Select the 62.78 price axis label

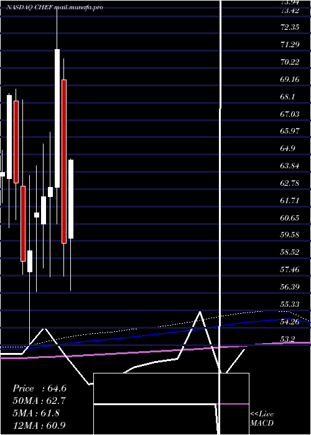point(290,183)
